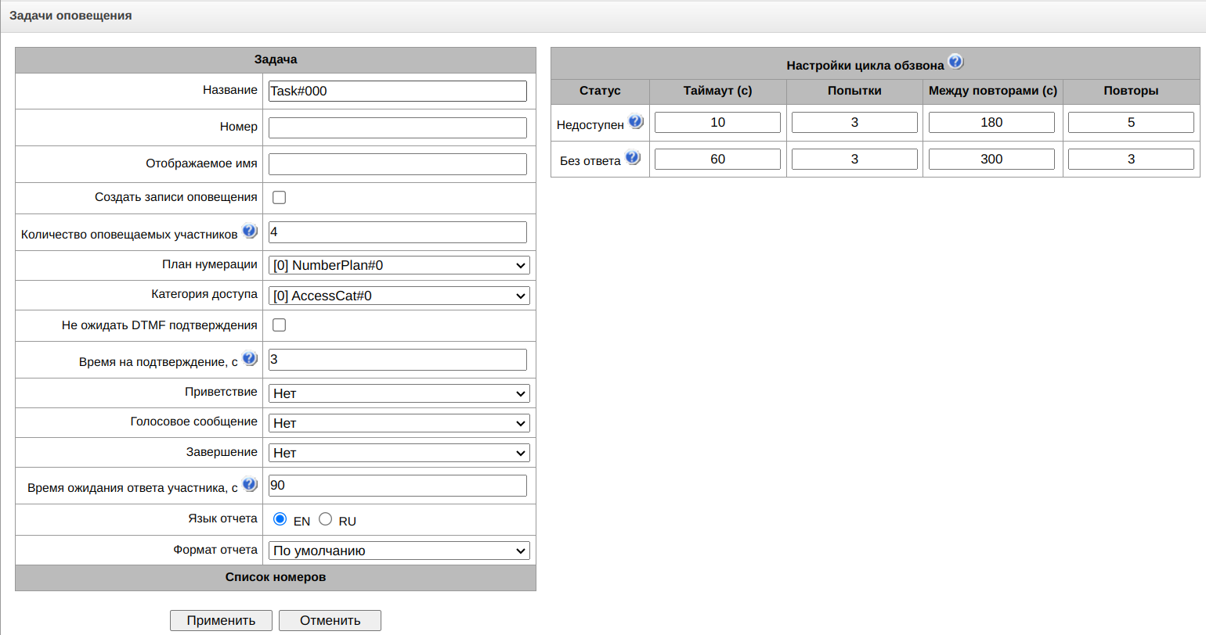Expand 'Формат отчета' dropdown
Screen dimensions: 1206x635
tap(399, 551)
